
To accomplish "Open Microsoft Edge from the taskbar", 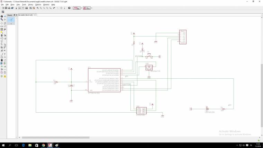I will [23, 145].
